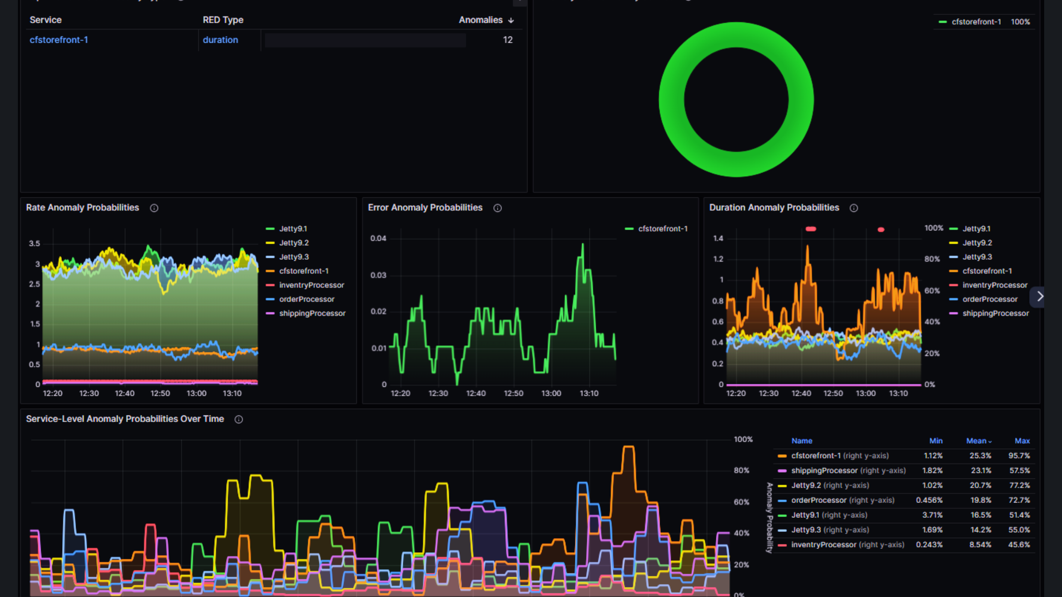
Task: Toggle Jetty9.1 series in Duration Anomaly legend
Action: coord(976,229)
